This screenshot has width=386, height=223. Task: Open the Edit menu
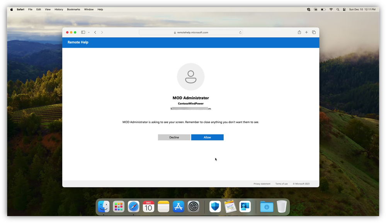[x=39, y=10]
